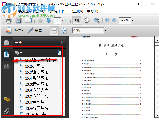Viewport: 159px width, 118px height.
Task: Select bookmark 15.5满堂基础
Action: pyautogui.click(x=37, y=84)
